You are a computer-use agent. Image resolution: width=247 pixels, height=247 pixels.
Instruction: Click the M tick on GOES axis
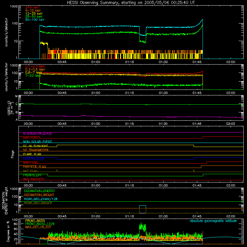point(16,96)
